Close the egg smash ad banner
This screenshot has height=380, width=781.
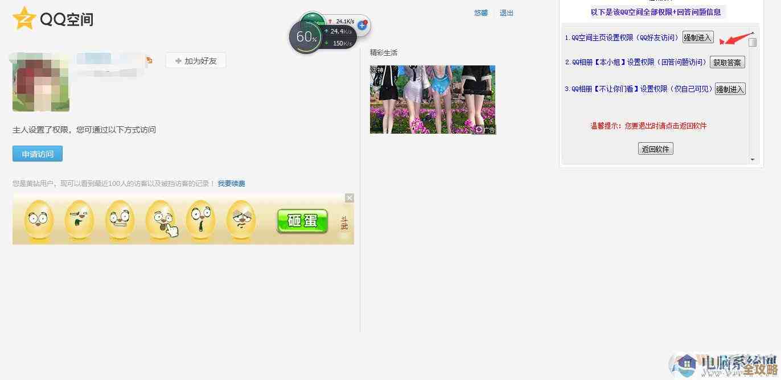(x=349, y=198)
